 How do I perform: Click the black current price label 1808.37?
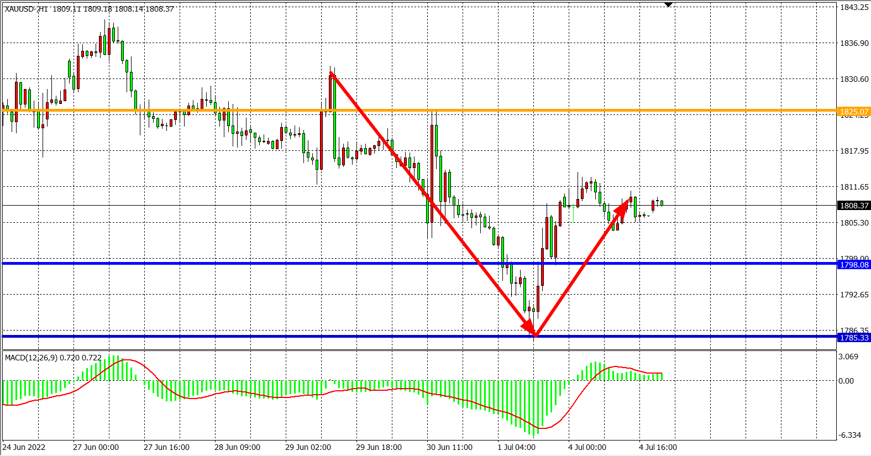click(854, 206)
